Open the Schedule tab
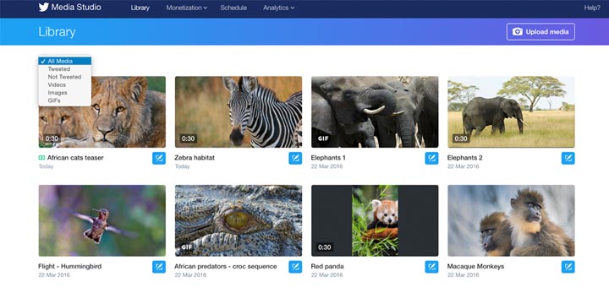 pyautogui.click(x=233, y=8)
